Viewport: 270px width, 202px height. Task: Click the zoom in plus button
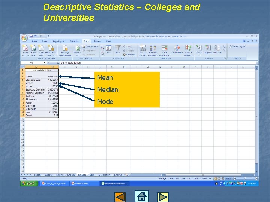pos(256,178)
